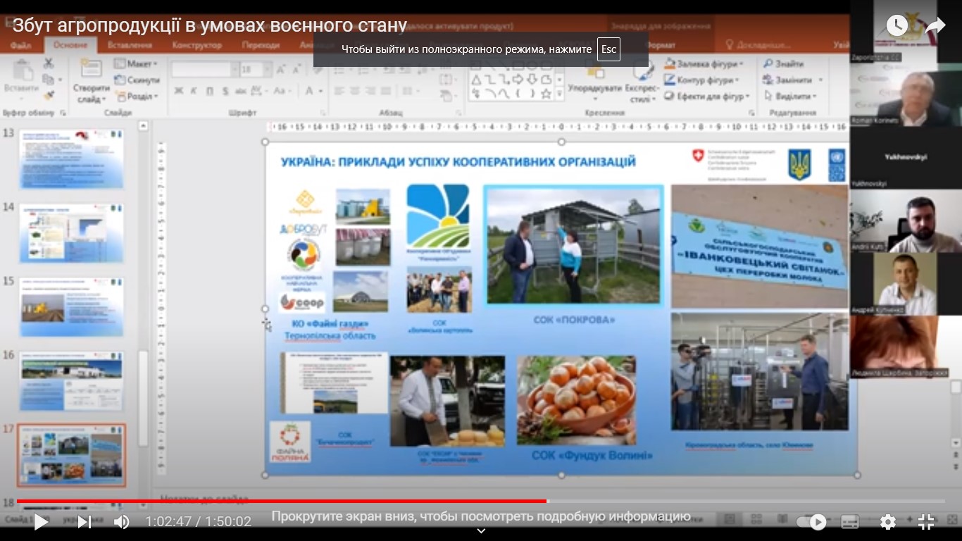Image resolution: width=962 pixels, height=541 pixels.
Task: Open Ефекти для фігур menu
Action: 707,96
